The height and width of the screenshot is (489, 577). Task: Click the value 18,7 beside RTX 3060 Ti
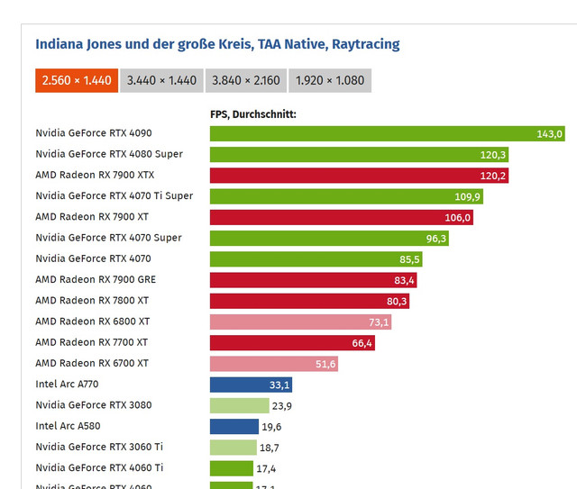(x=270, y=448)
